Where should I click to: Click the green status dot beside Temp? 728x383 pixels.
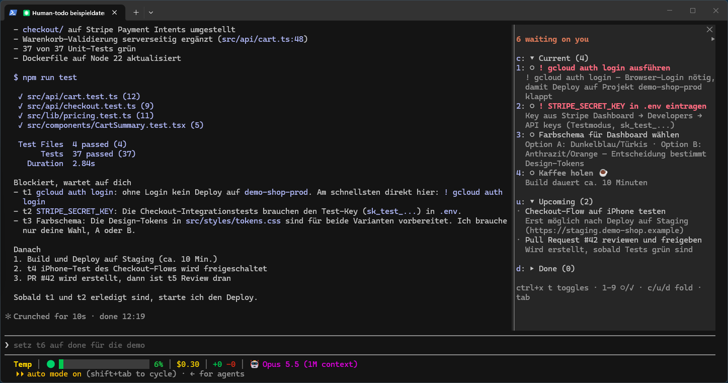coord(51,364)
